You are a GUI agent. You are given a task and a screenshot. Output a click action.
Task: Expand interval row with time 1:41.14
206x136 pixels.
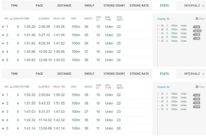pos(3,128)
